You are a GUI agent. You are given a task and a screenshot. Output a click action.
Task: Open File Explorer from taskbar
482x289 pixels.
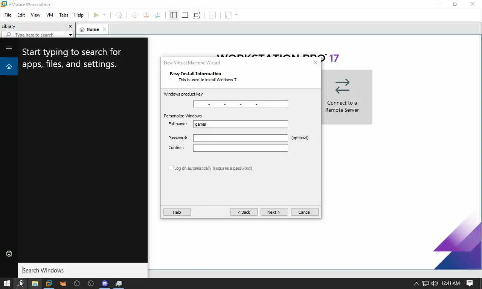(35, 283)
